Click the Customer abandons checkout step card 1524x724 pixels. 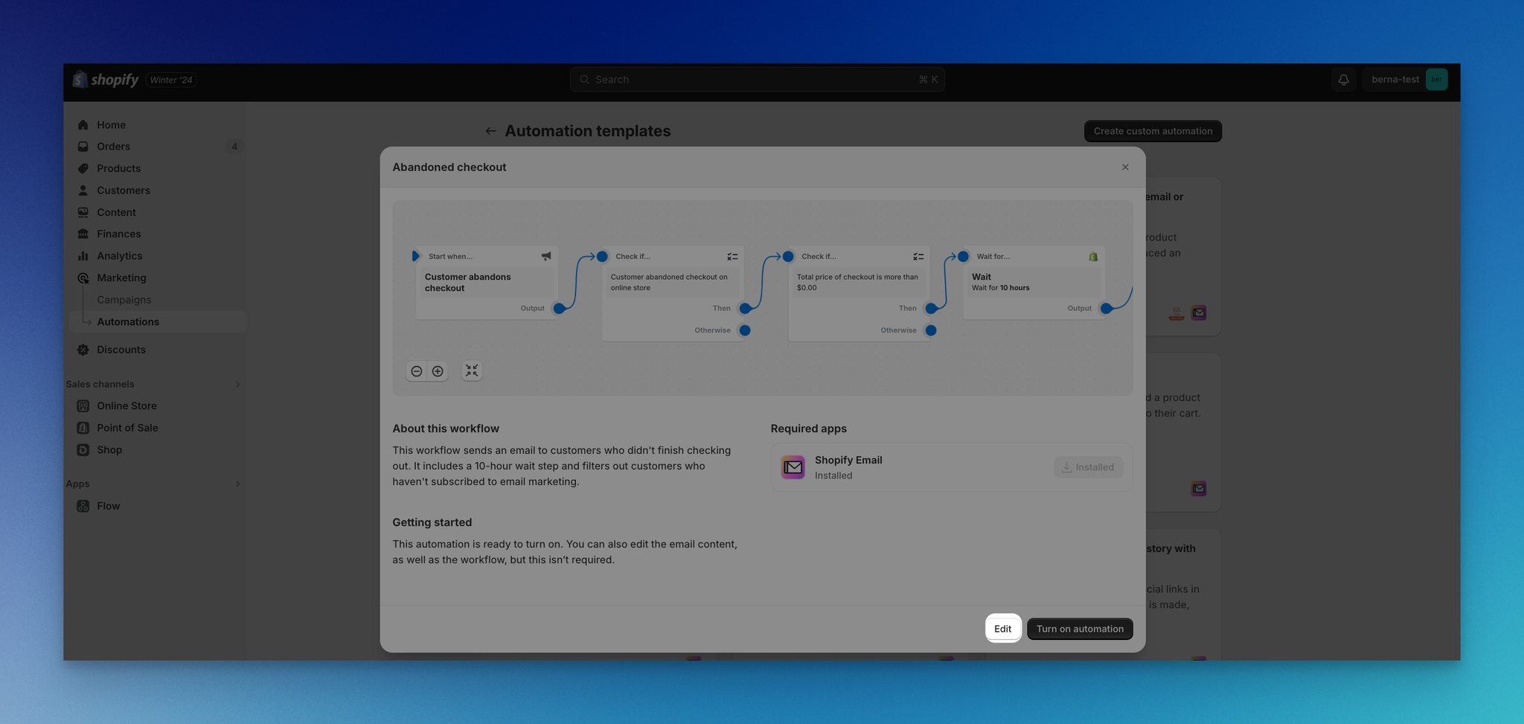(x=487, y=283)
